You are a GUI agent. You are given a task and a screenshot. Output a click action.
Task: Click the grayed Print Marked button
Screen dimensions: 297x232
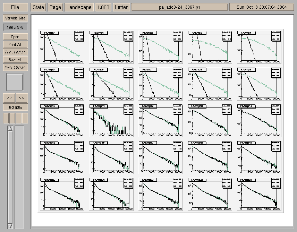[15, 52]
